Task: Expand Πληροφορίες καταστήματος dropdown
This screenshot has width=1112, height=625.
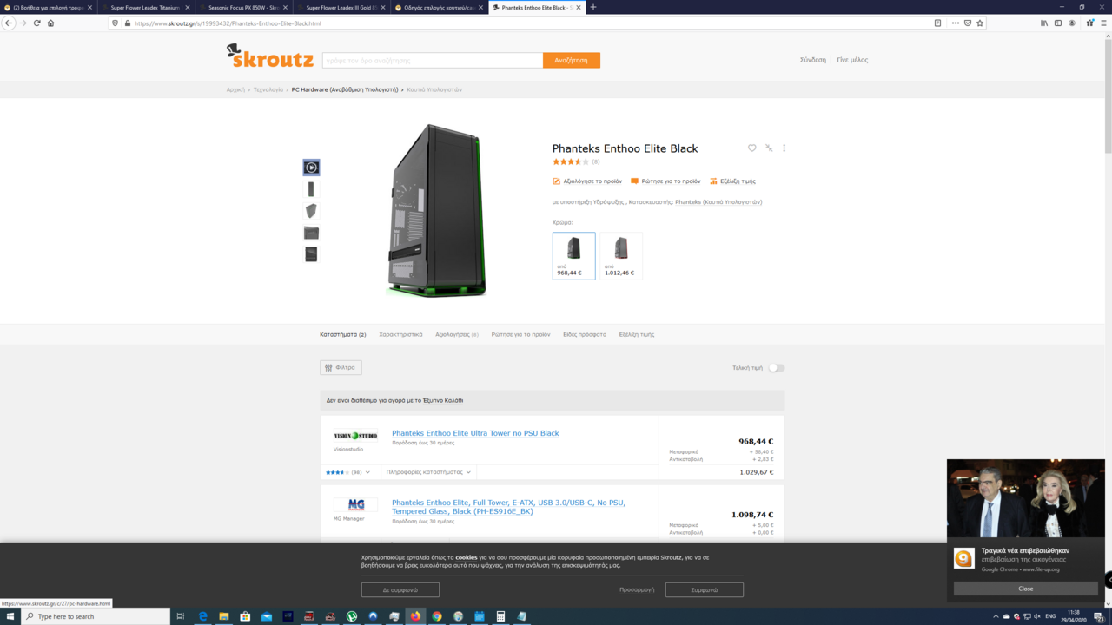Action: point(428,472)
